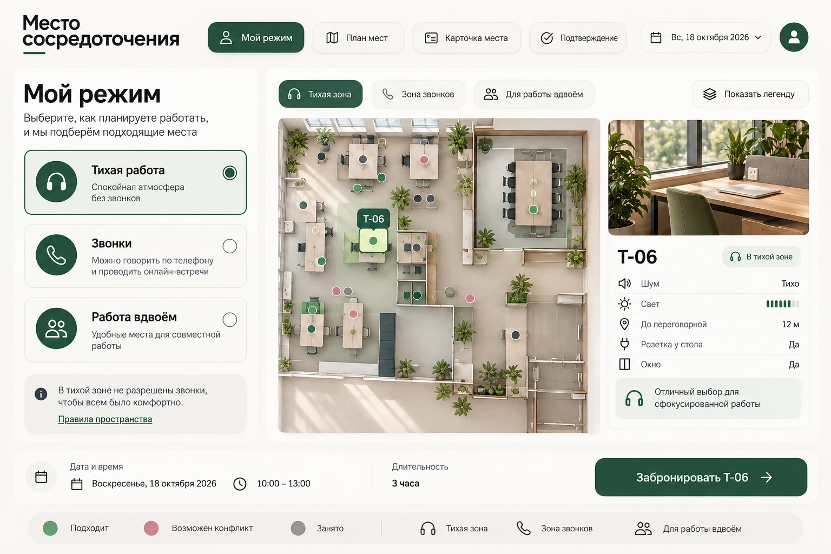831x554 pixels.
Task: Click the T-06 label tooltip on map
Action: point(373,219)
